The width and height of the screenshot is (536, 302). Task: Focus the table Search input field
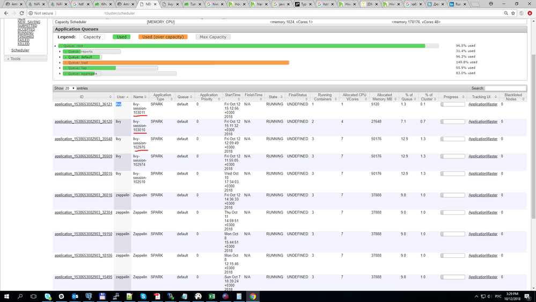pyautogui.click(x=505, y=88)
